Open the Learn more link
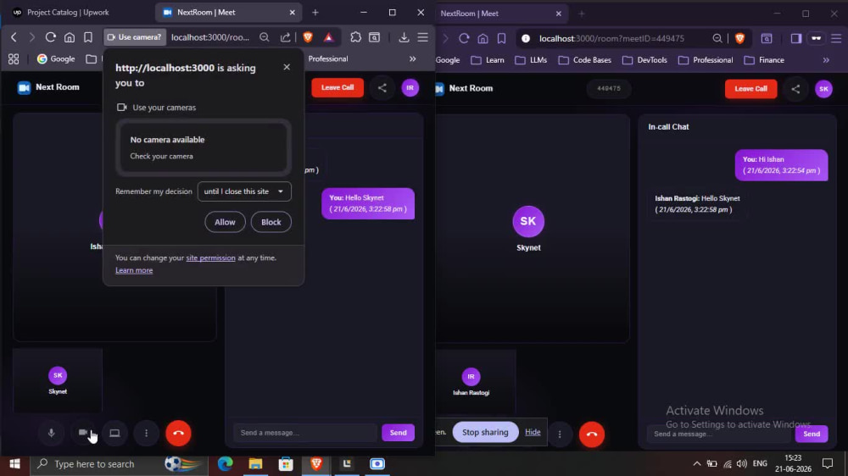848x476 pixels. tap(134, 270)
